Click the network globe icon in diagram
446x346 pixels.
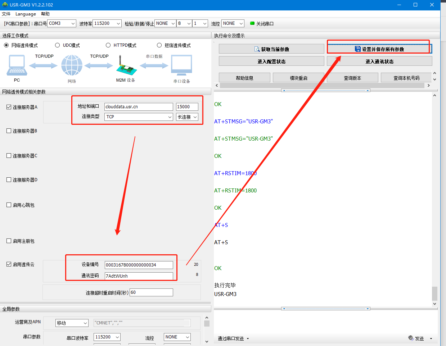(72, 65)
